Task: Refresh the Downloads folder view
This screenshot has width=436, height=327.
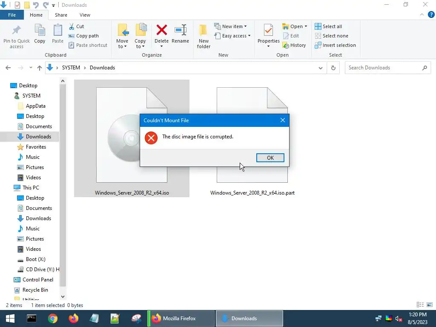Action: click(333, 68)
